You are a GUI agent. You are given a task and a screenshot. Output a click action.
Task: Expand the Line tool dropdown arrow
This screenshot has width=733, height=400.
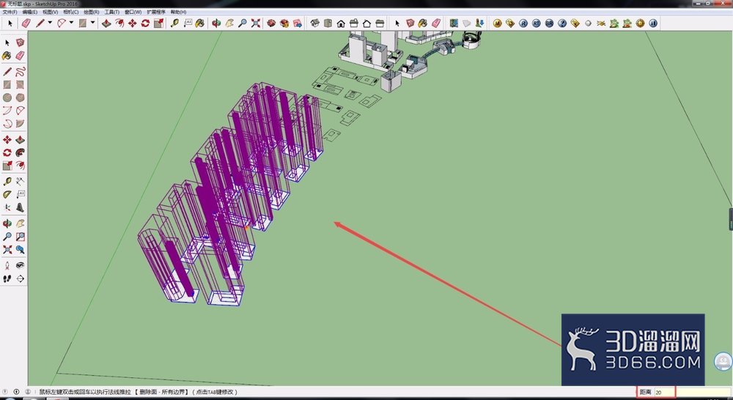point(50,23)
